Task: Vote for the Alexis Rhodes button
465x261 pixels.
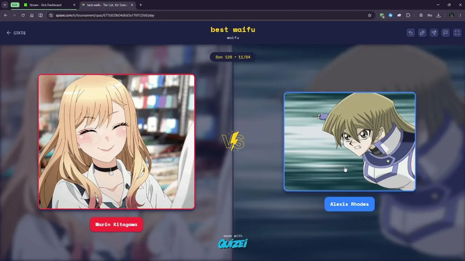Action: click(x=349, y=204)
